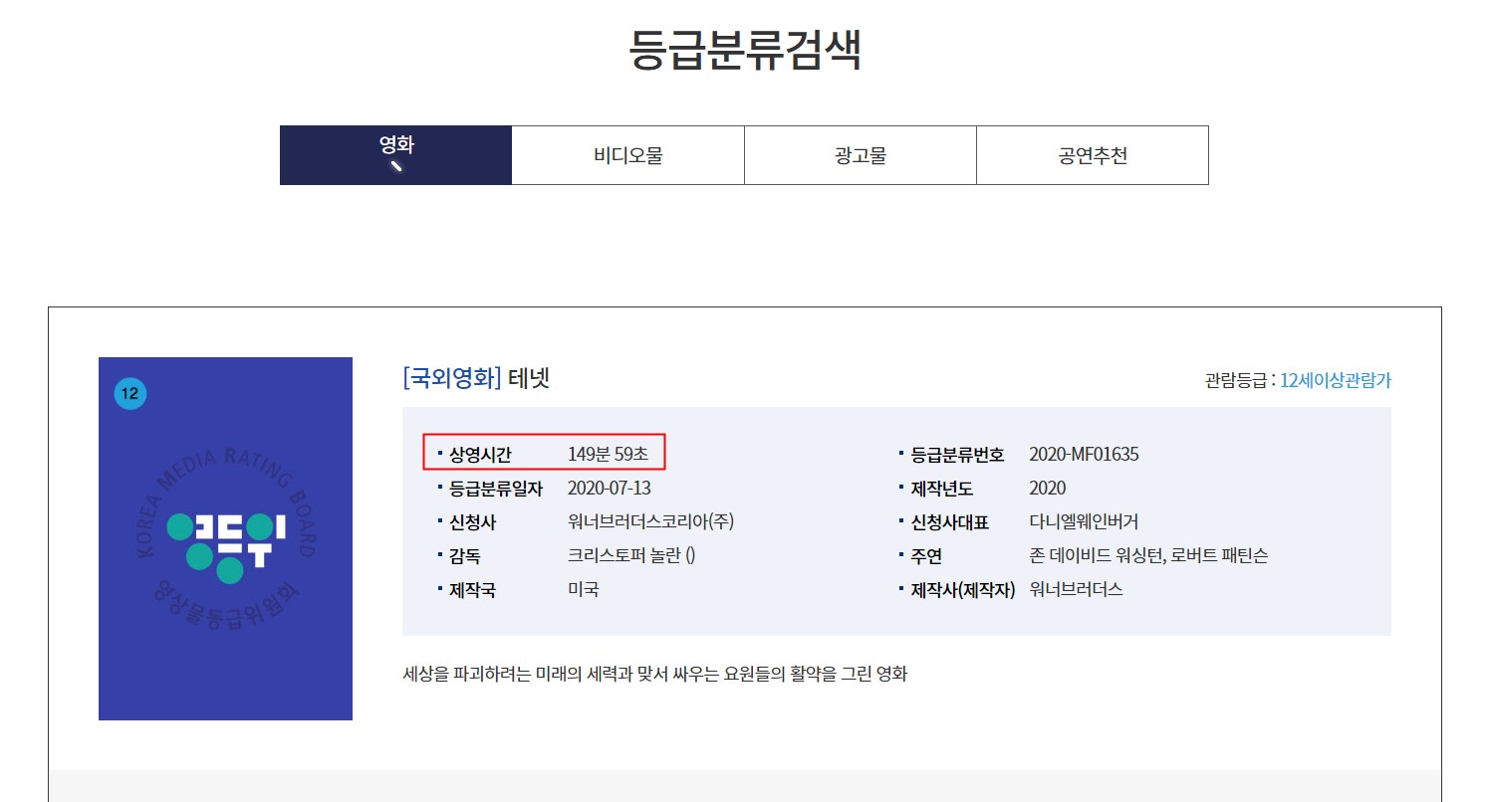Screen dimensions: 1491x802
Task: Click the 신청사 label
Action: (472, 522)
